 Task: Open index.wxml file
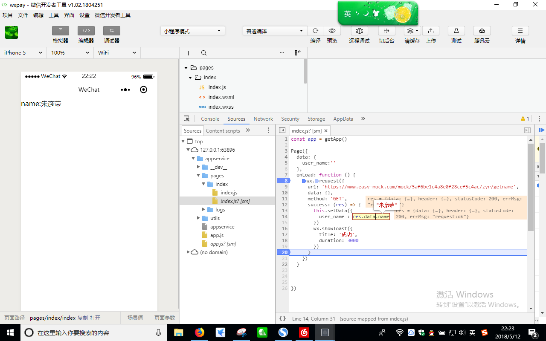(x=221, y=97)
